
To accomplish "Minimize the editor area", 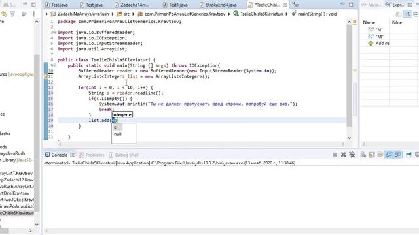I will pyautogui.click(x=343, y=4).
